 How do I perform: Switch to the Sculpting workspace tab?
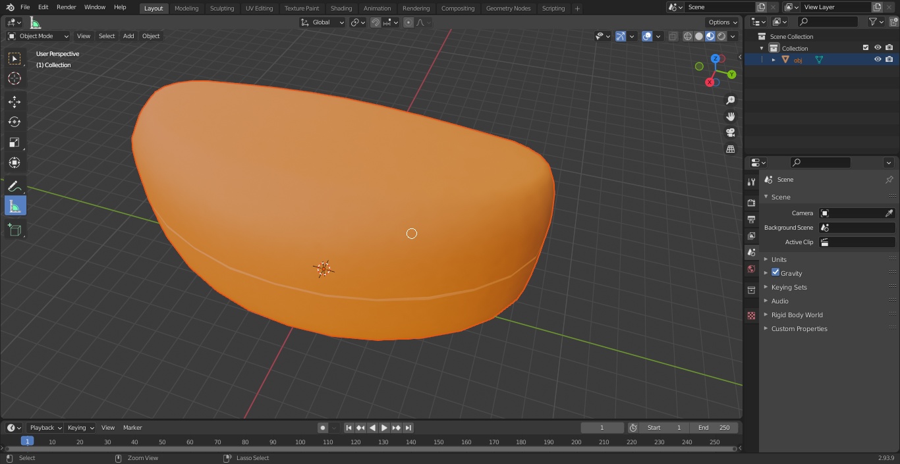pos(221,9)
